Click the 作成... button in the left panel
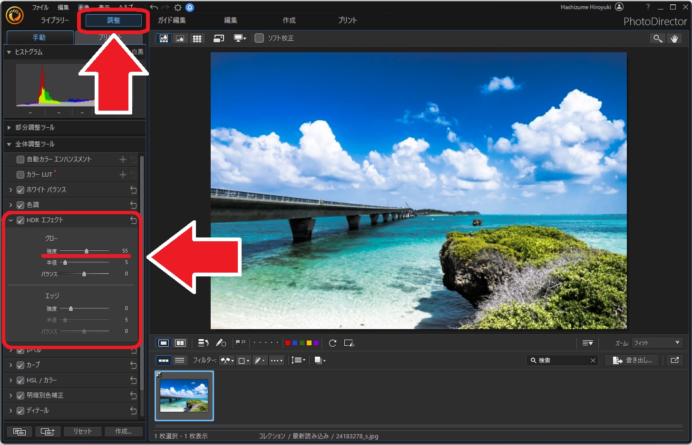This screenshot has height=445, width=692. (124, 432)
